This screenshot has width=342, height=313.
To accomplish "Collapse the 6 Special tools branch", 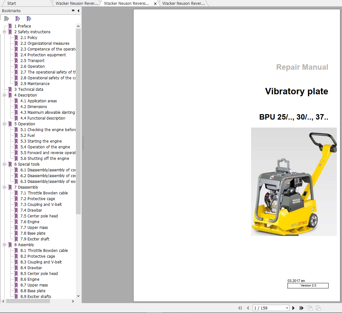I will pos(4,164).
